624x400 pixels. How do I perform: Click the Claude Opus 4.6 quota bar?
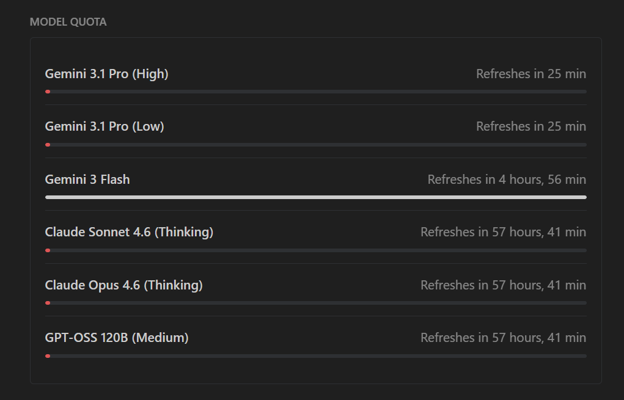click(315, 303)
